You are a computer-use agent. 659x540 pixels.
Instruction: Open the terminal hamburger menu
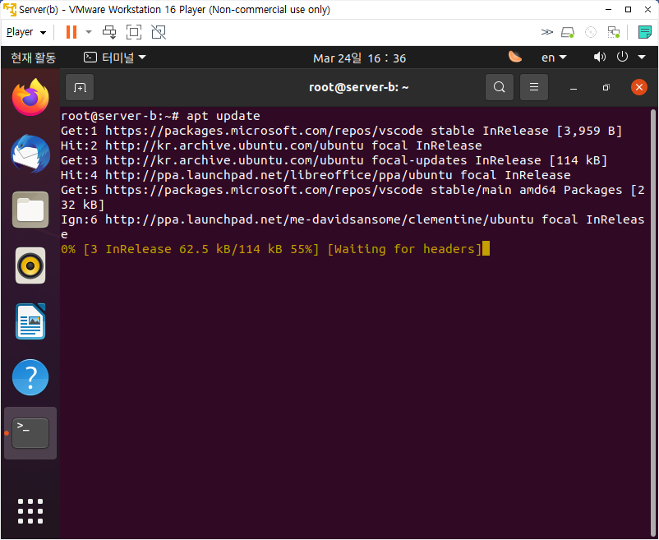click(534, 87)
